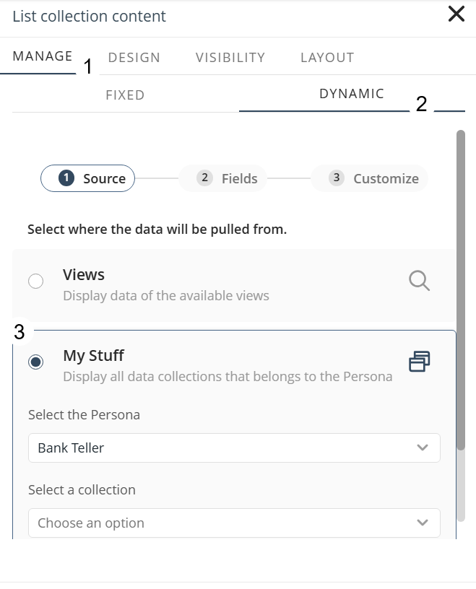Switch to the LAYOUT tab
The height and width of the screenshot is (589, 476).
click(x=326, y=57)
